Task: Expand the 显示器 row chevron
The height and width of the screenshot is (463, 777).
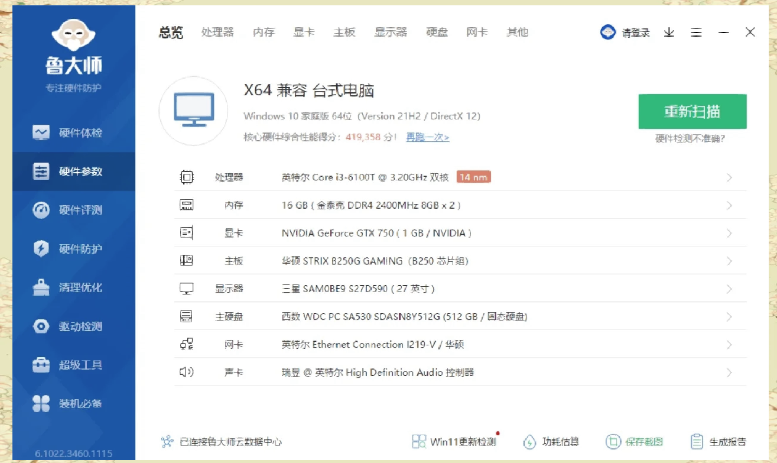Action: click(x=730, y=289)
